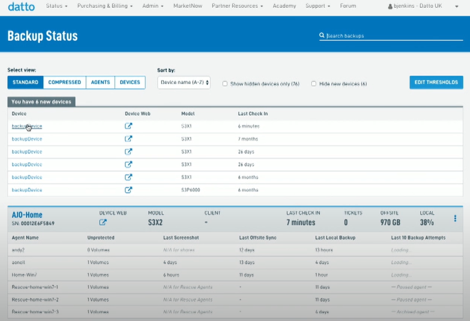Viewport: 470px width, 321px height.
Task: Click the You have 6 new devices banner
Action: [41, 102]
